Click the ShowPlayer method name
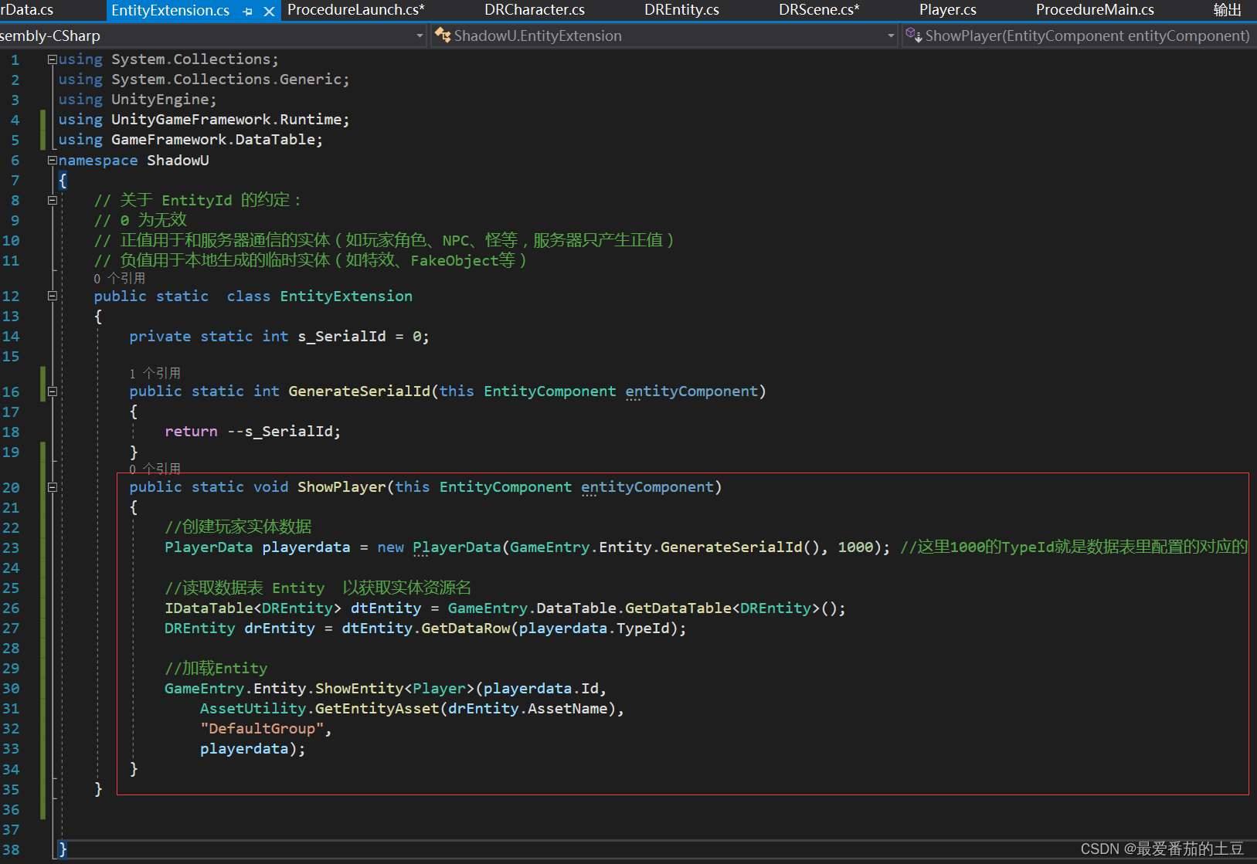Image resolution: width=1257 pixels, height=864 pixels. [341, 487]
